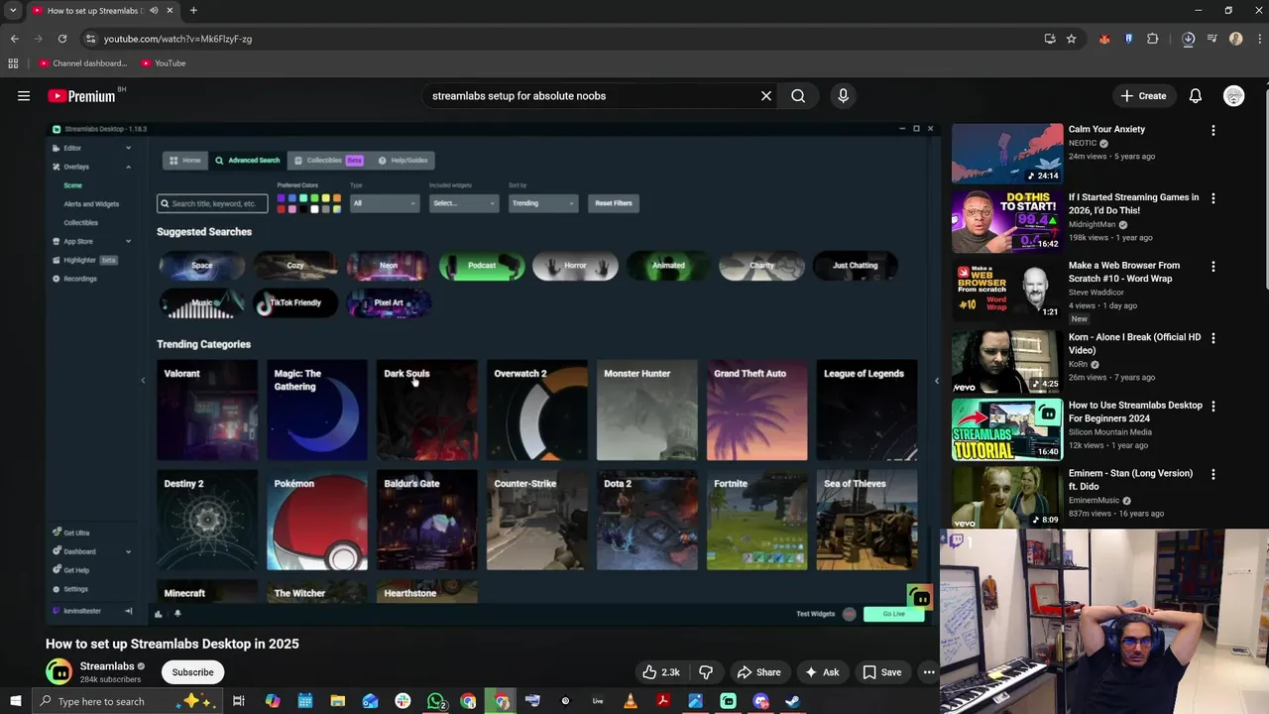Select Alerts and Widgets under Overlays
This screenshot has width=1269, height=714.
[x=91, y=204]
